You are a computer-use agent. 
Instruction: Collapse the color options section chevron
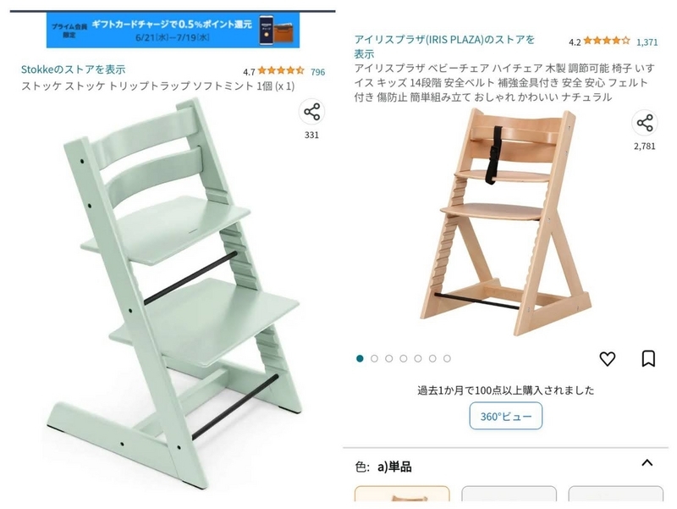click(647, 463)
